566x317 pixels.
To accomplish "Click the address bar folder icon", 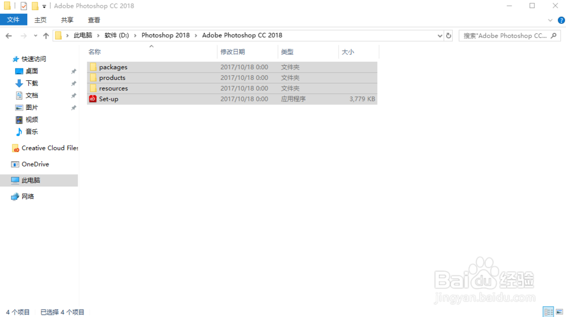I will click(x=58, y=36).
